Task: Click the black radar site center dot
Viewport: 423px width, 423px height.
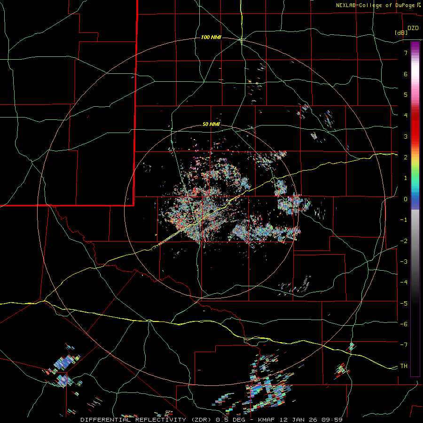Action: point(212,211)
